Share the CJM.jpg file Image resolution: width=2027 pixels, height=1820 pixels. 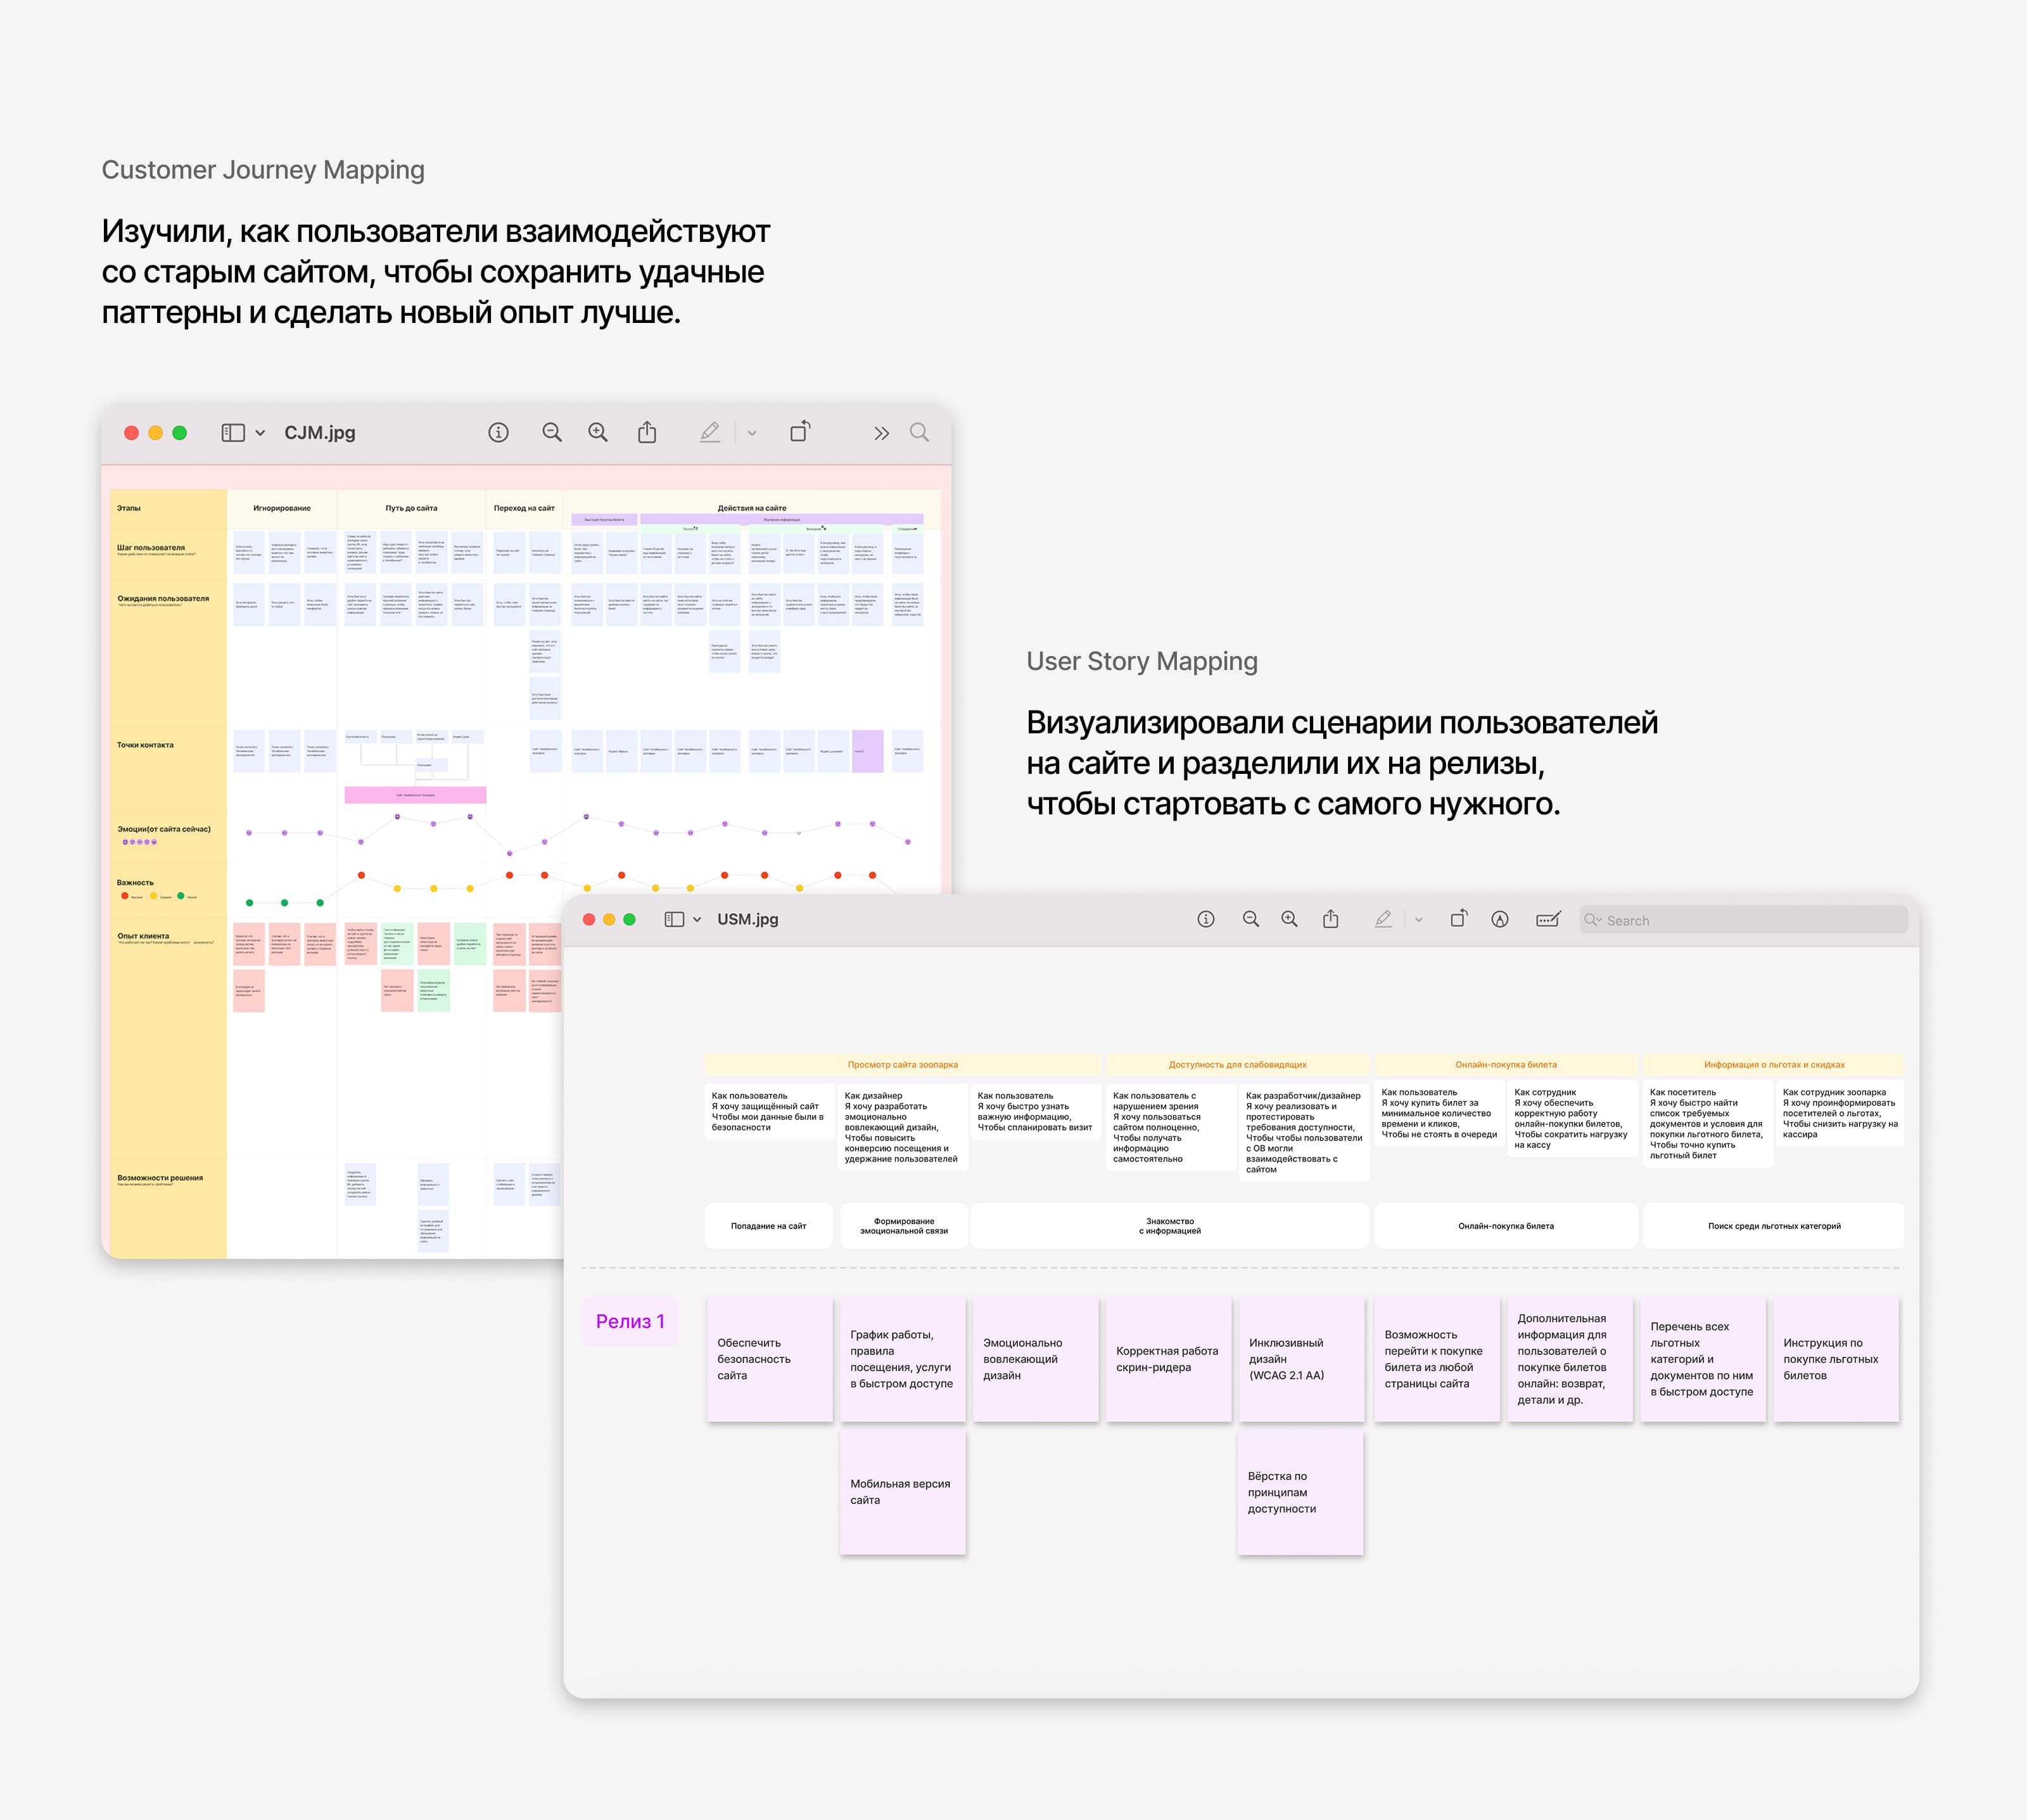coord(647,432)
